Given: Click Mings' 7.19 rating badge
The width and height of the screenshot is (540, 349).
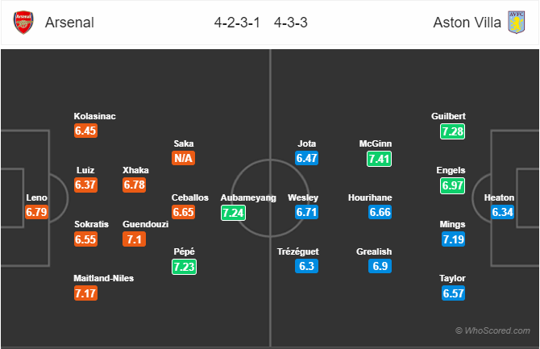Looking at the screenshot, I should (453, 239).
